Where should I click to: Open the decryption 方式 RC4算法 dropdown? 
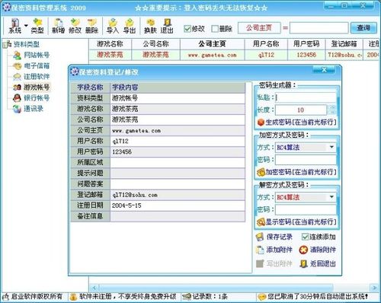coord(331,197)
